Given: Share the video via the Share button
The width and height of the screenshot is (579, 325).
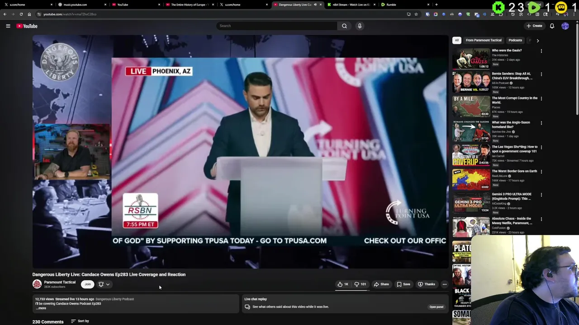Looking at the screenshot, I should (381, 284).
